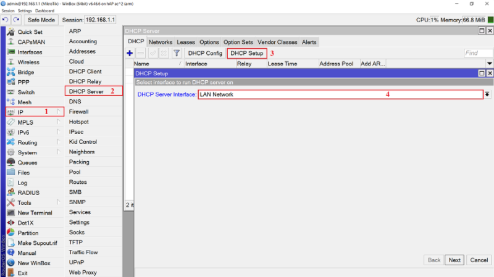Click the Next button
The image size is (494, 277).
(454, 260)
